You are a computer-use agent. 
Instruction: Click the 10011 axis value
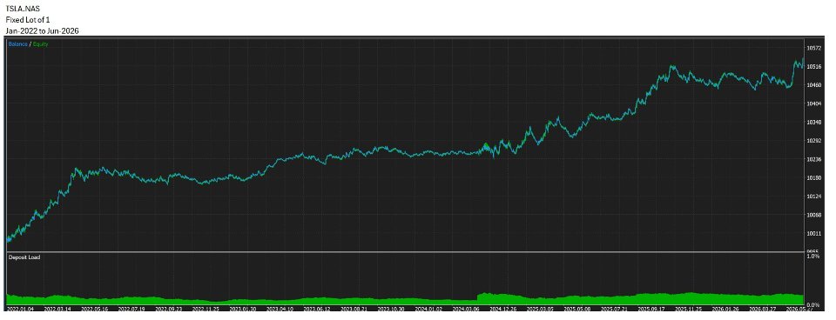(x=813, y=233)
